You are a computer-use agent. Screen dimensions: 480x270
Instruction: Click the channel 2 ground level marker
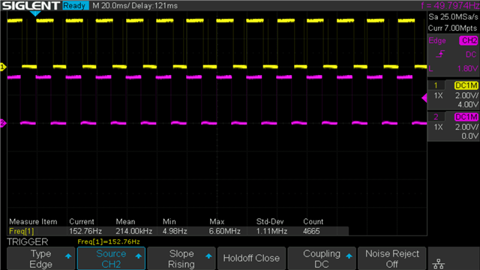pos(3,123)
